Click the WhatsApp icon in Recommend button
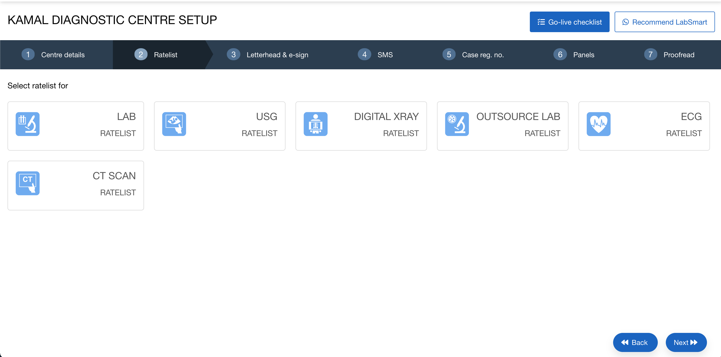This screenshot has width=721, height=357. click(626, 22)
